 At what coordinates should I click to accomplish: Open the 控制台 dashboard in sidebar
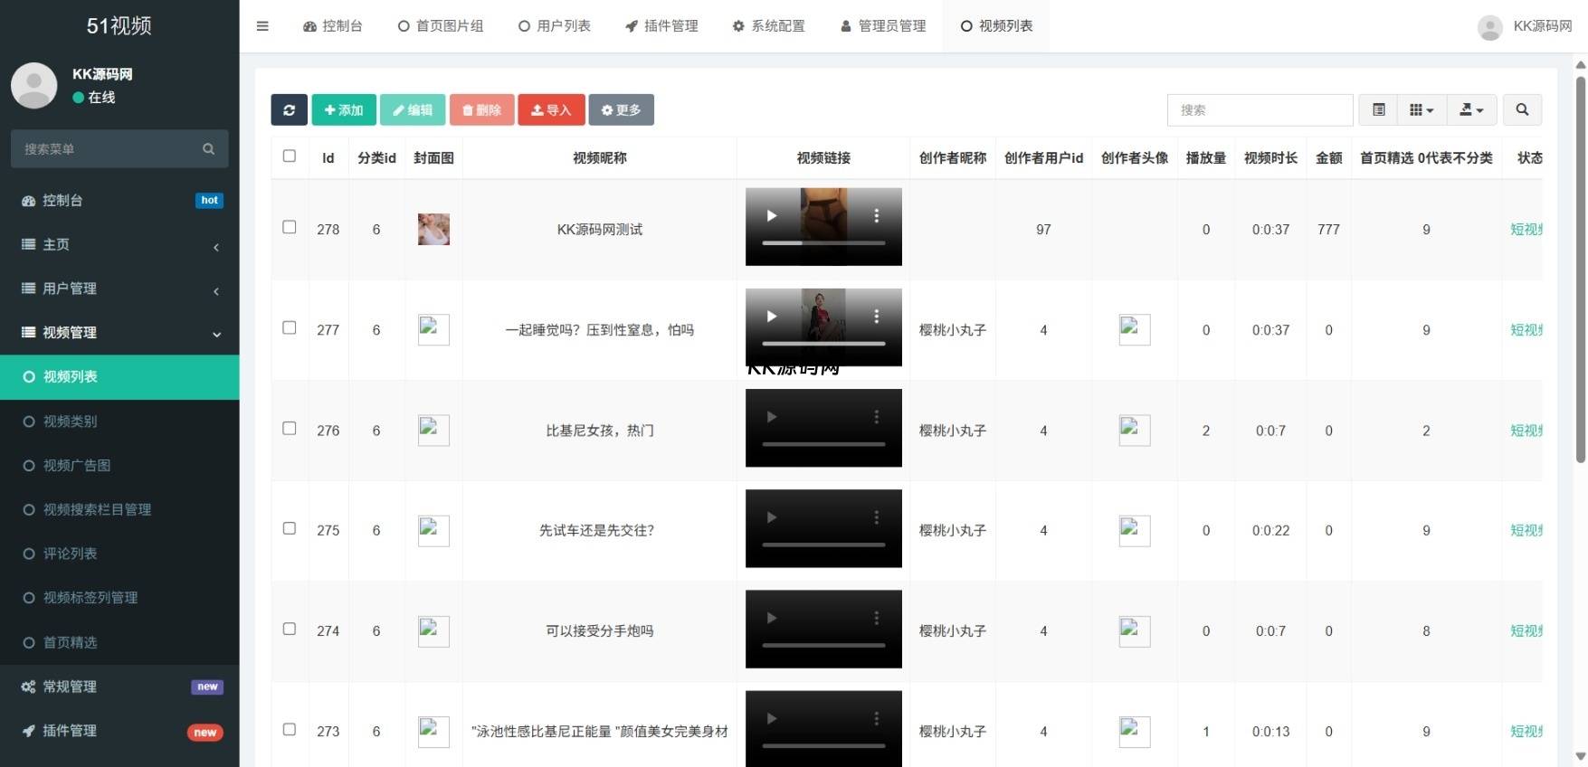click(62, 201)
